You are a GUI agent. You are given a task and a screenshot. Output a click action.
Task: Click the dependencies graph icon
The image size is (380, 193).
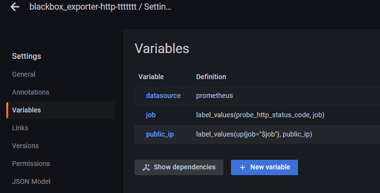(147, 167)
